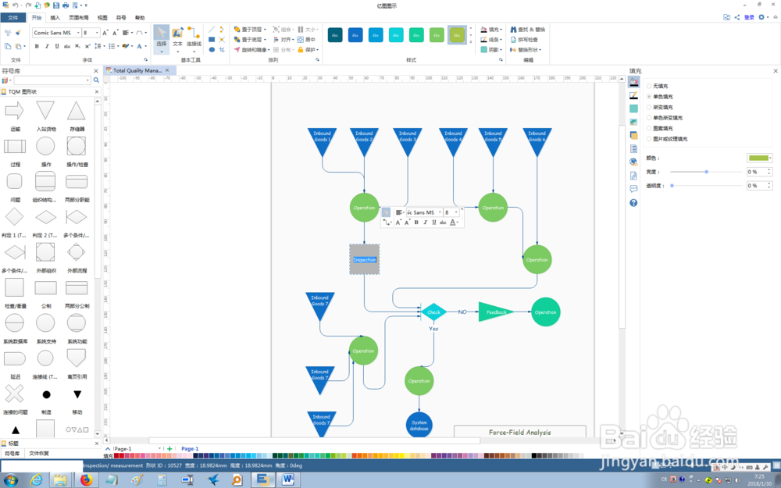
Task: Select 单色填充 solid fill option
Action: point(659,97)
